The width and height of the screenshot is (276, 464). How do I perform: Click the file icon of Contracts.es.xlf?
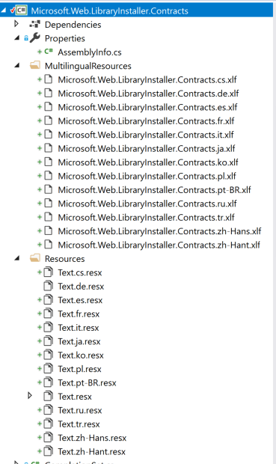[48, 107]
